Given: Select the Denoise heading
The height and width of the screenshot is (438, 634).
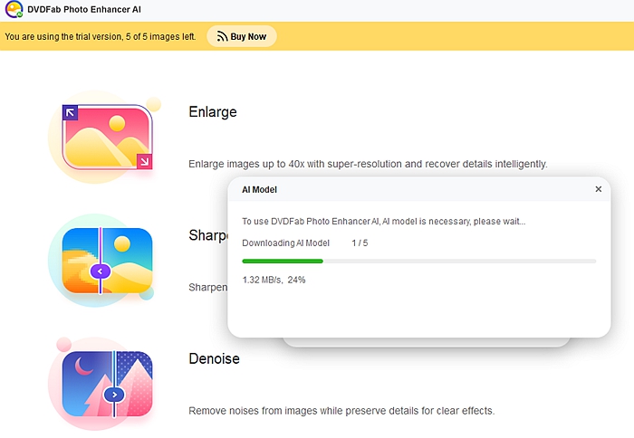Looking at the screenshot, I should (214, 358).
